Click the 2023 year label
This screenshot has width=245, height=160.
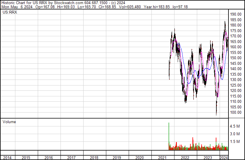pyautogui.click(x=208, y=158)
